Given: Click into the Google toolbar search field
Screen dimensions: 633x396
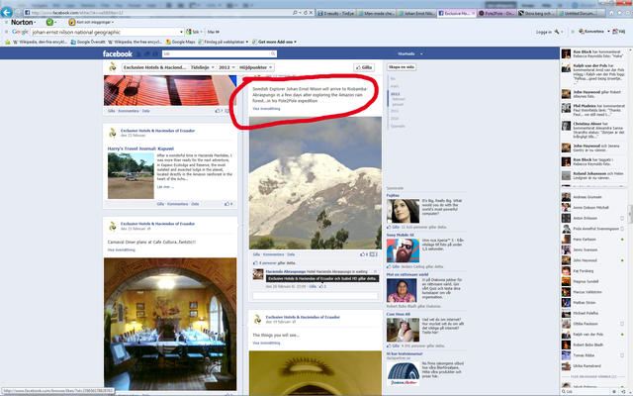Looking at the screenshot, I should 89,31.
